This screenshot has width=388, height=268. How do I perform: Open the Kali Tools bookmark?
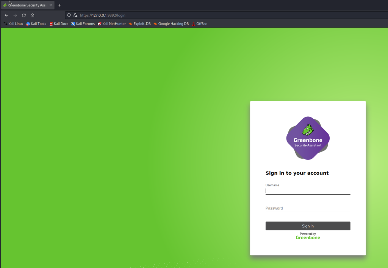36,24
